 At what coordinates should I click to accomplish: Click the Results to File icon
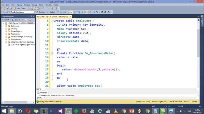click(90, 12)
